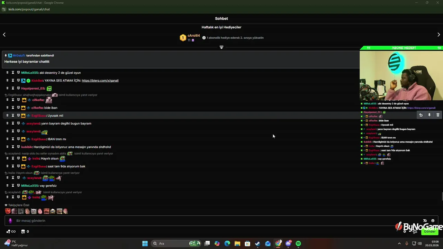The image size is (443, 249).
Task: Timeout EzgiiSuuu on 'IBAN tmm mı' row
Action: [x=13, y=139]
